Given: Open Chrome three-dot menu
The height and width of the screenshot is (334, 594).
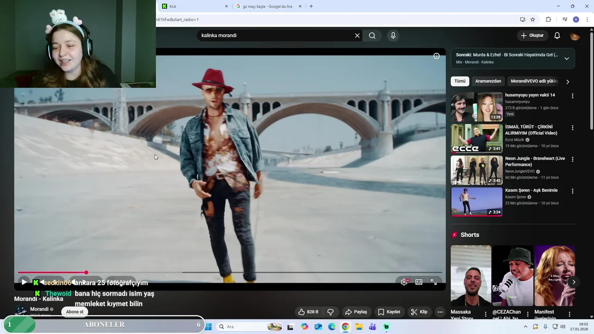Looking at the screenshot, I should tap(587, 19).
